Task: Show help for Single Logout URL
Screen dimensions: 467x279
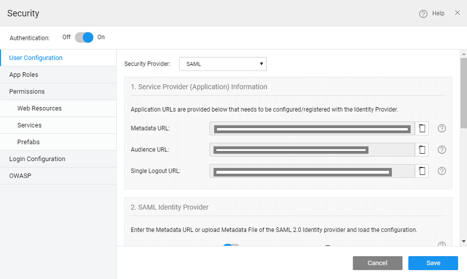Action: (441, 171)
